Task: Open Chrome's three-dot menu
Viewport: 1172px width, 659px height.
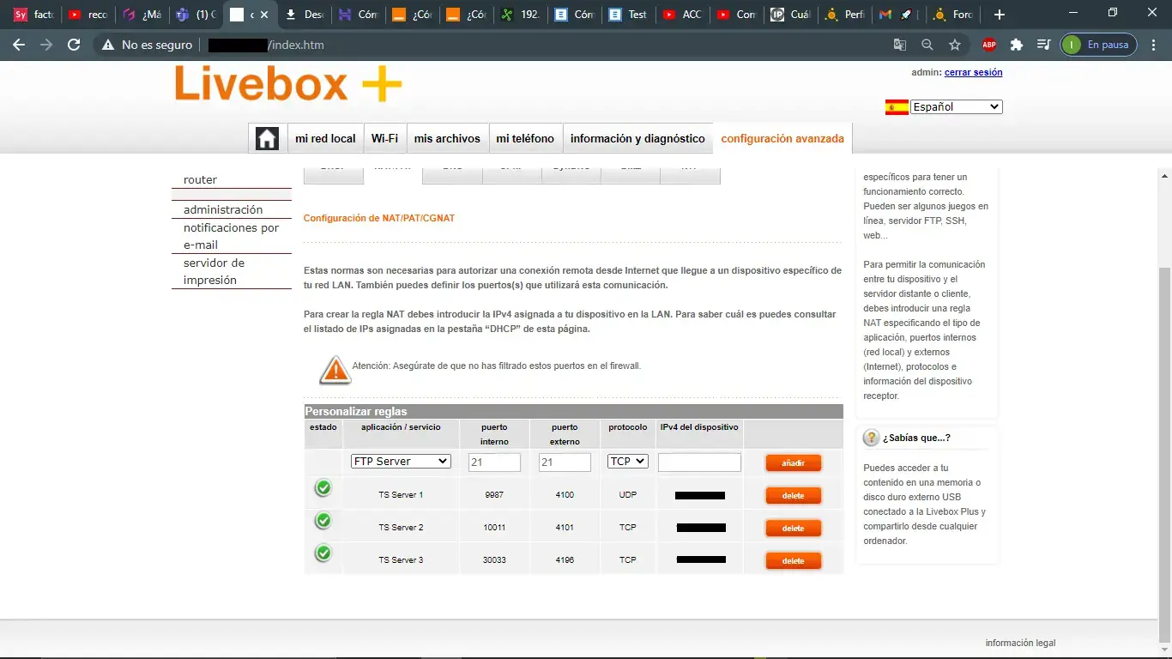Action: click(1155, 45)
